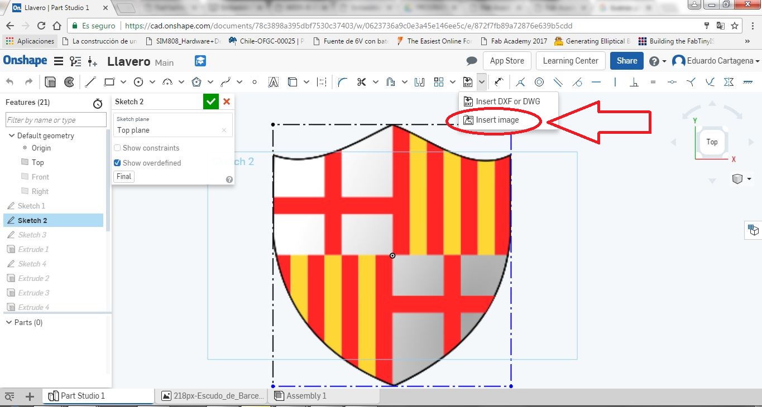This screenshot has width=762, height=407.
Task: Apply the Coincident constraint
Action: [x=520, y=82]
